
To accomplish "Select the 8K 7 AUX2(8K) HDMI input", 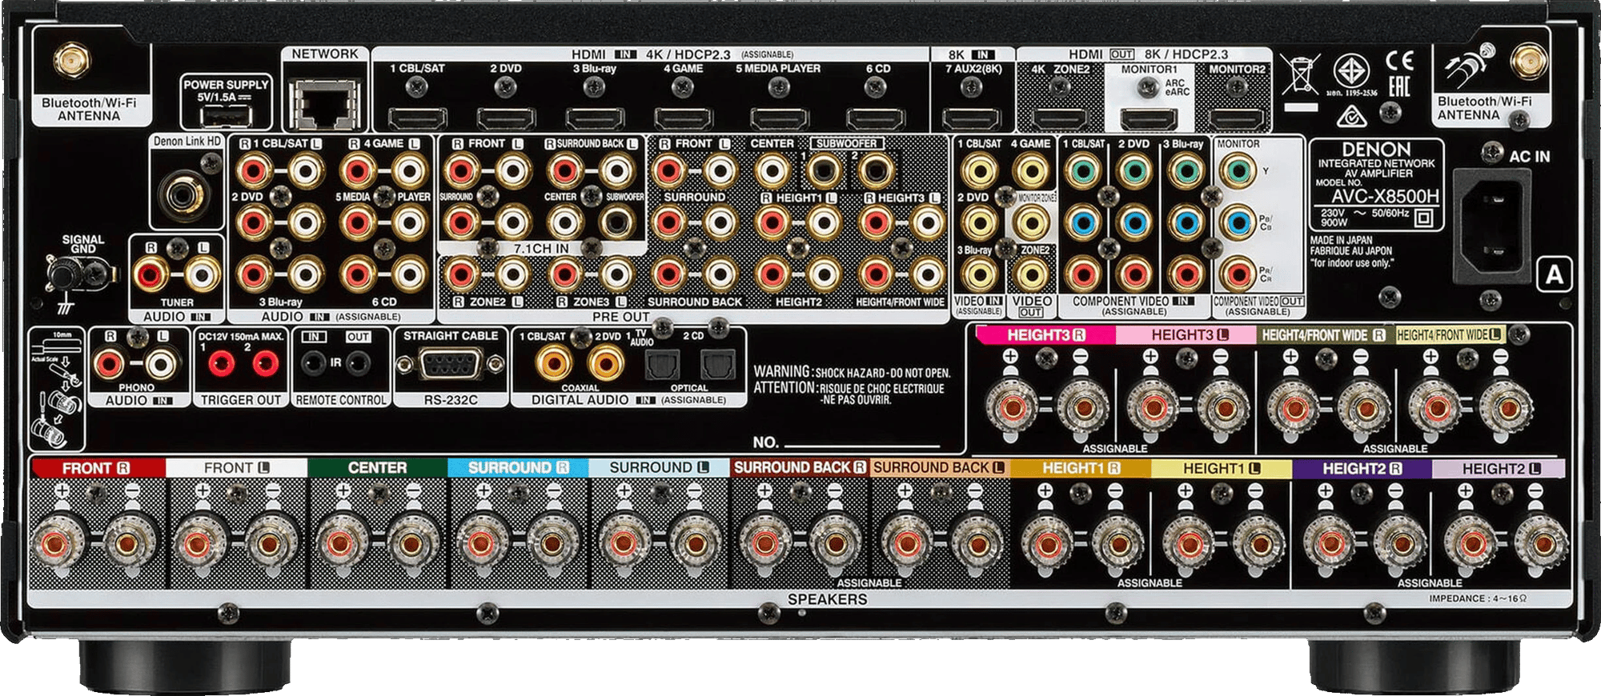I will tap(971, 118).
